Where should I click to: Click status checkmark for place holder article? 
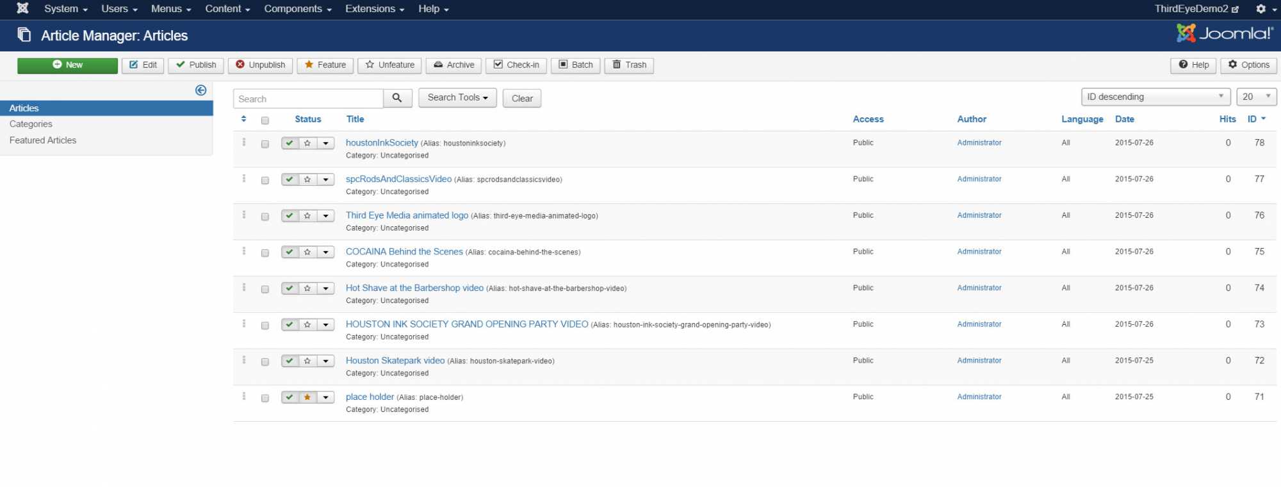[x=290, y=397]
